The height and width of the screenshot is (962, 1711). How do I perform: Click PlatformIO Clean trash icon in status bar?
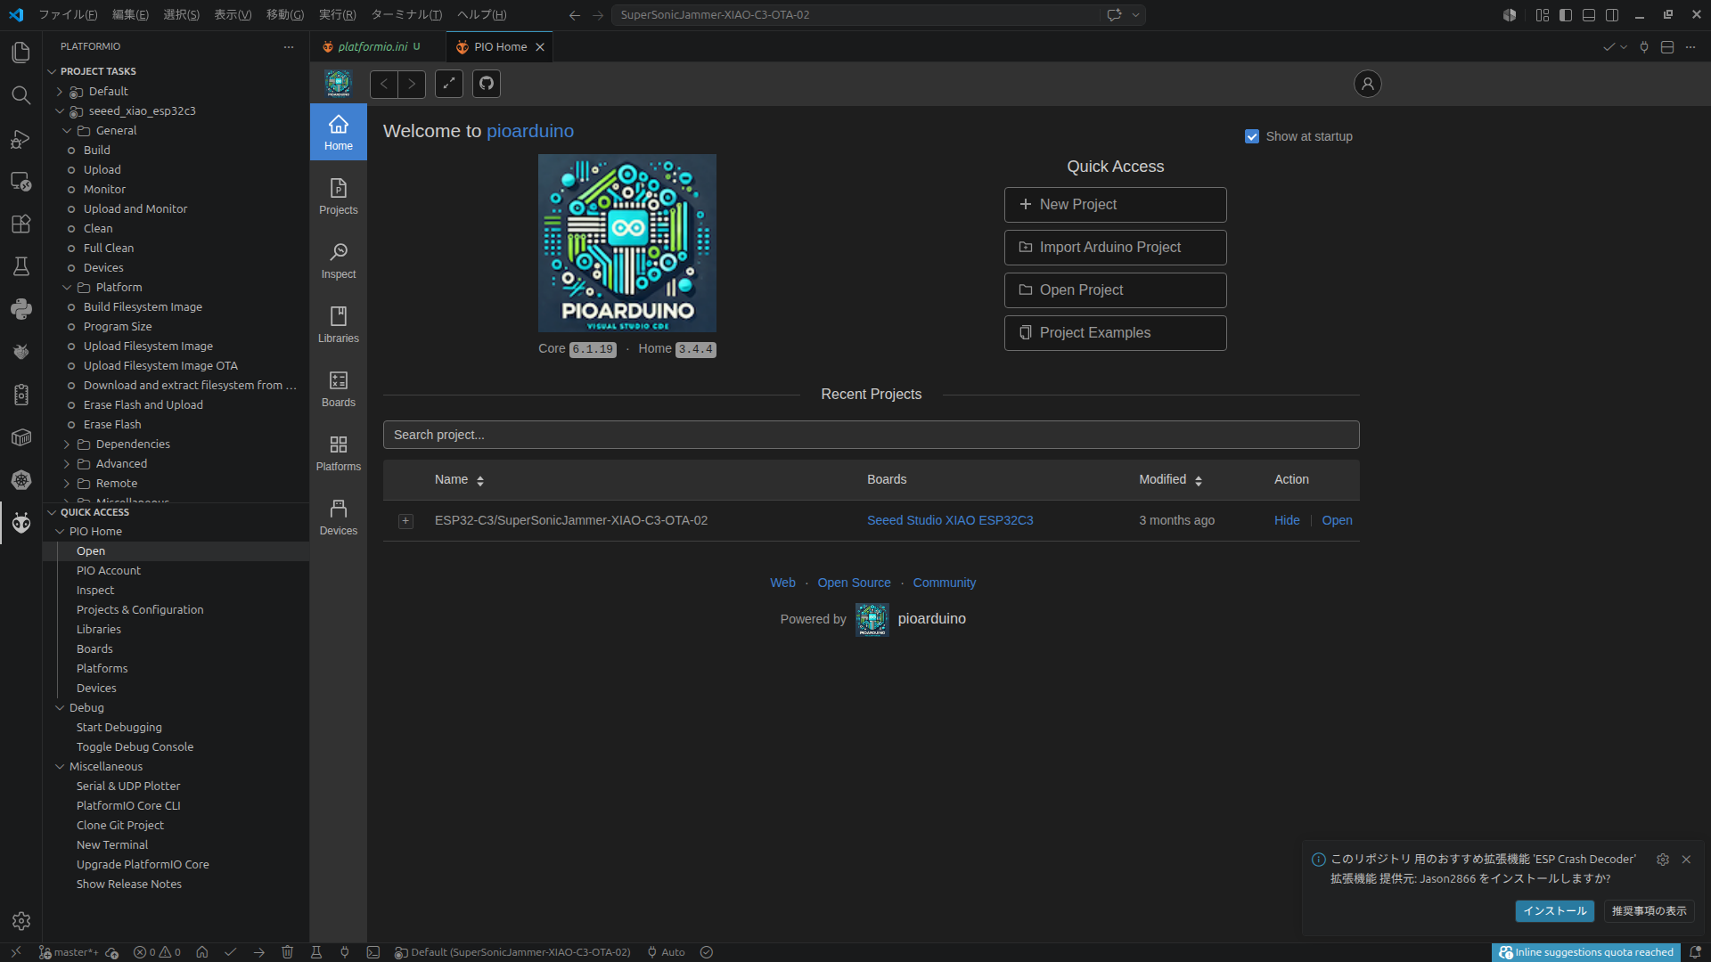tap(288, 952)
